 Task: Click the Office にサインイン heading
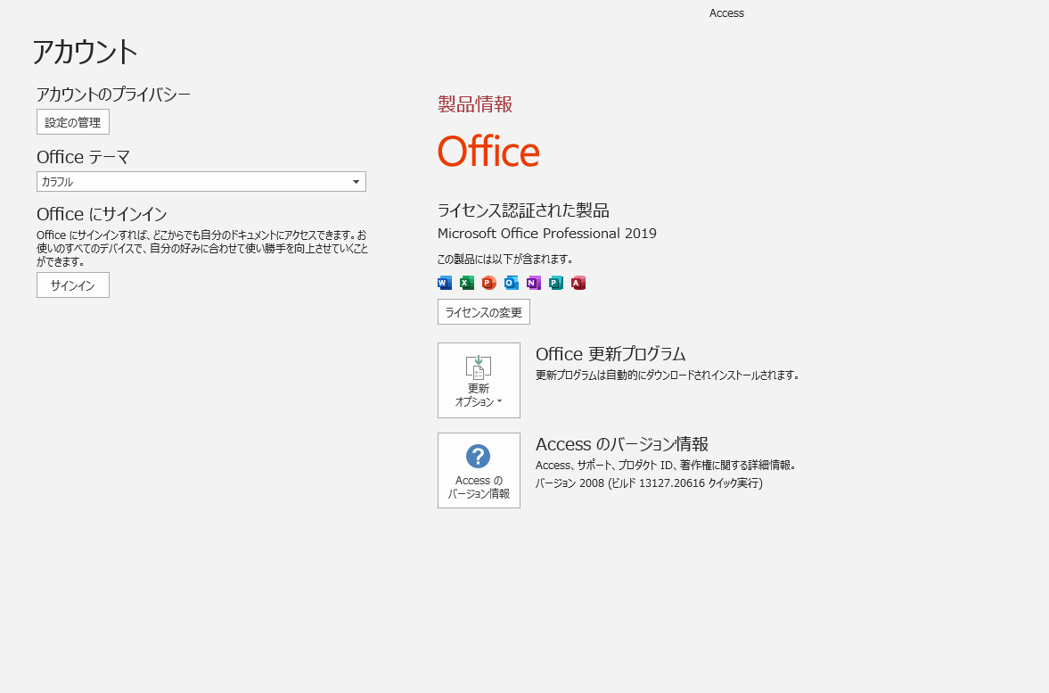tap(102, 213)
